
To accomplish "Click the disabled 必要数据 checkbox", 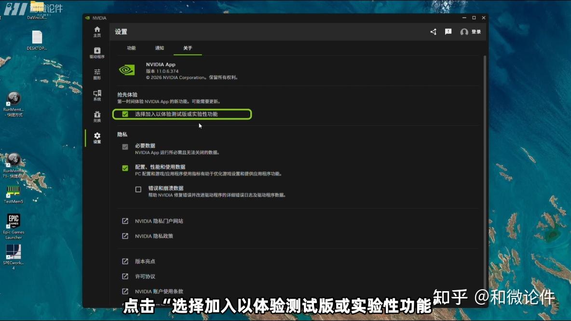I will (x=125, y=147).
